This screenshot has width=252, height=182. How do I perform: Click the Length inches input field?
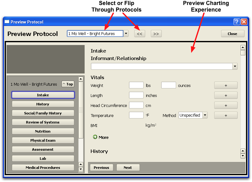pos(136,95)
